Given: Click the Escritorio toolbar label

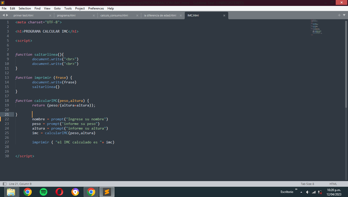Looking at the screenshot, I should pyautogui.click(x=287, y=192).
